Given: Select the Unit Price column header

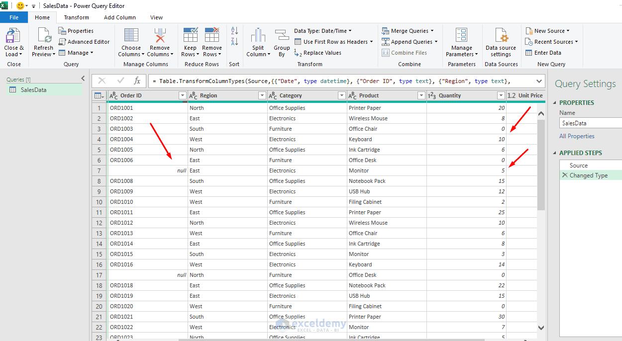Looking at the screenshot, I should [525, 95].
